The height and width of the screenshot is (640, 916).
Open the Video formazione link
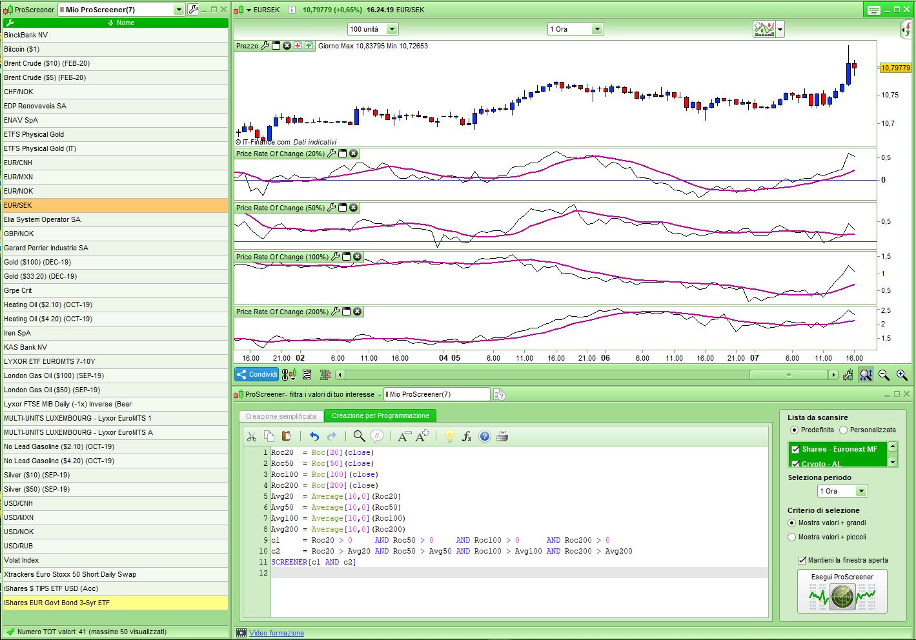point(276,634)
